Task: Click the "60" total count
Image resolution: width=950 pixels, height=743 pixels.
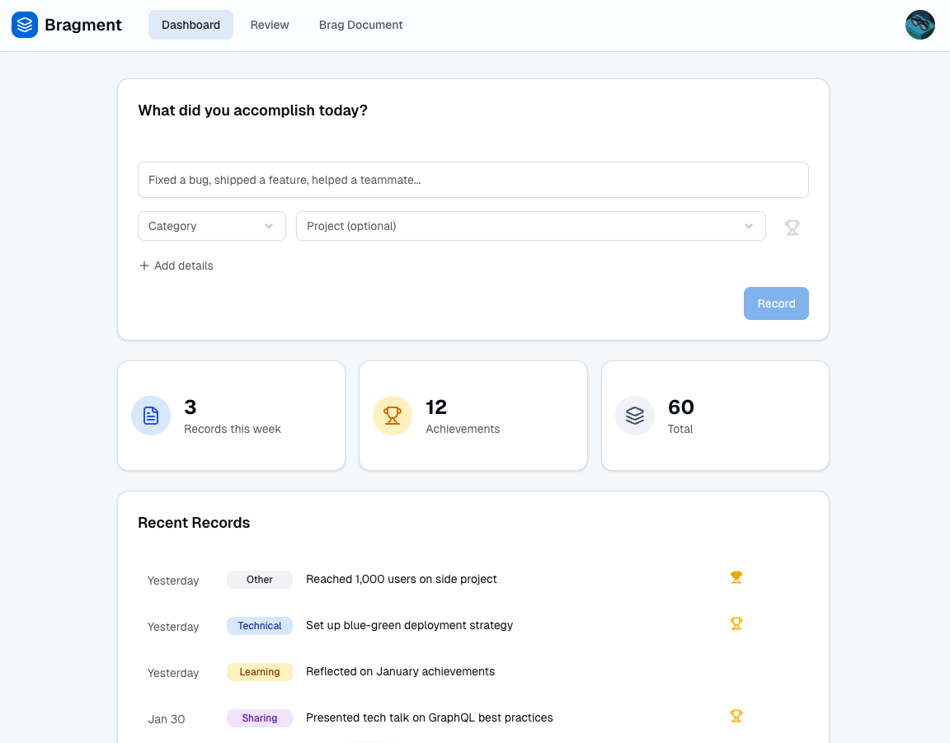Action: click(681, 407)
